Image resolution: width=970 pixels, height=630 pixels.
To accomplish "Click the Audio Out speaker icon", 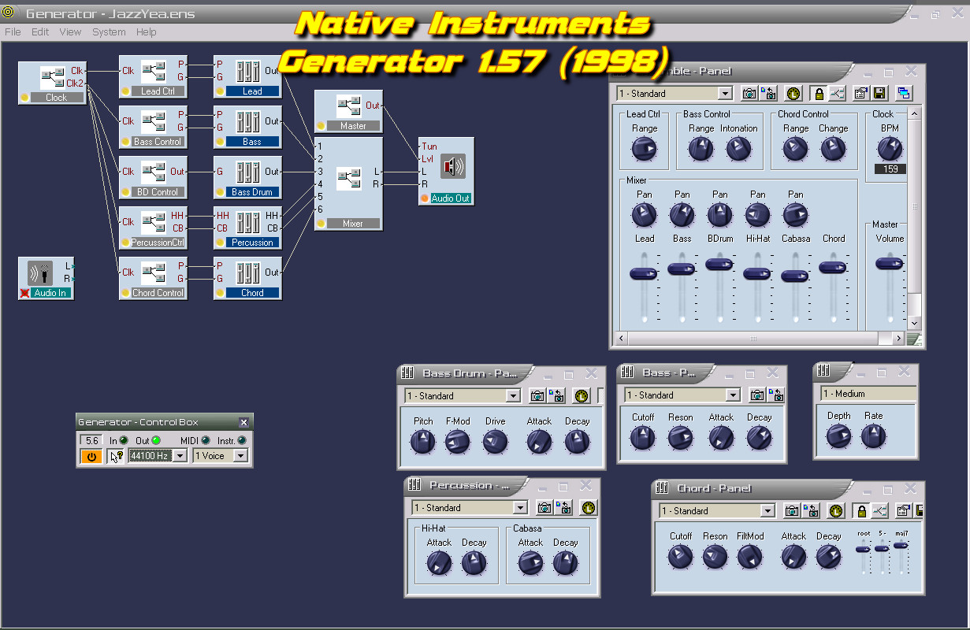I will click(x=453, y=167).
